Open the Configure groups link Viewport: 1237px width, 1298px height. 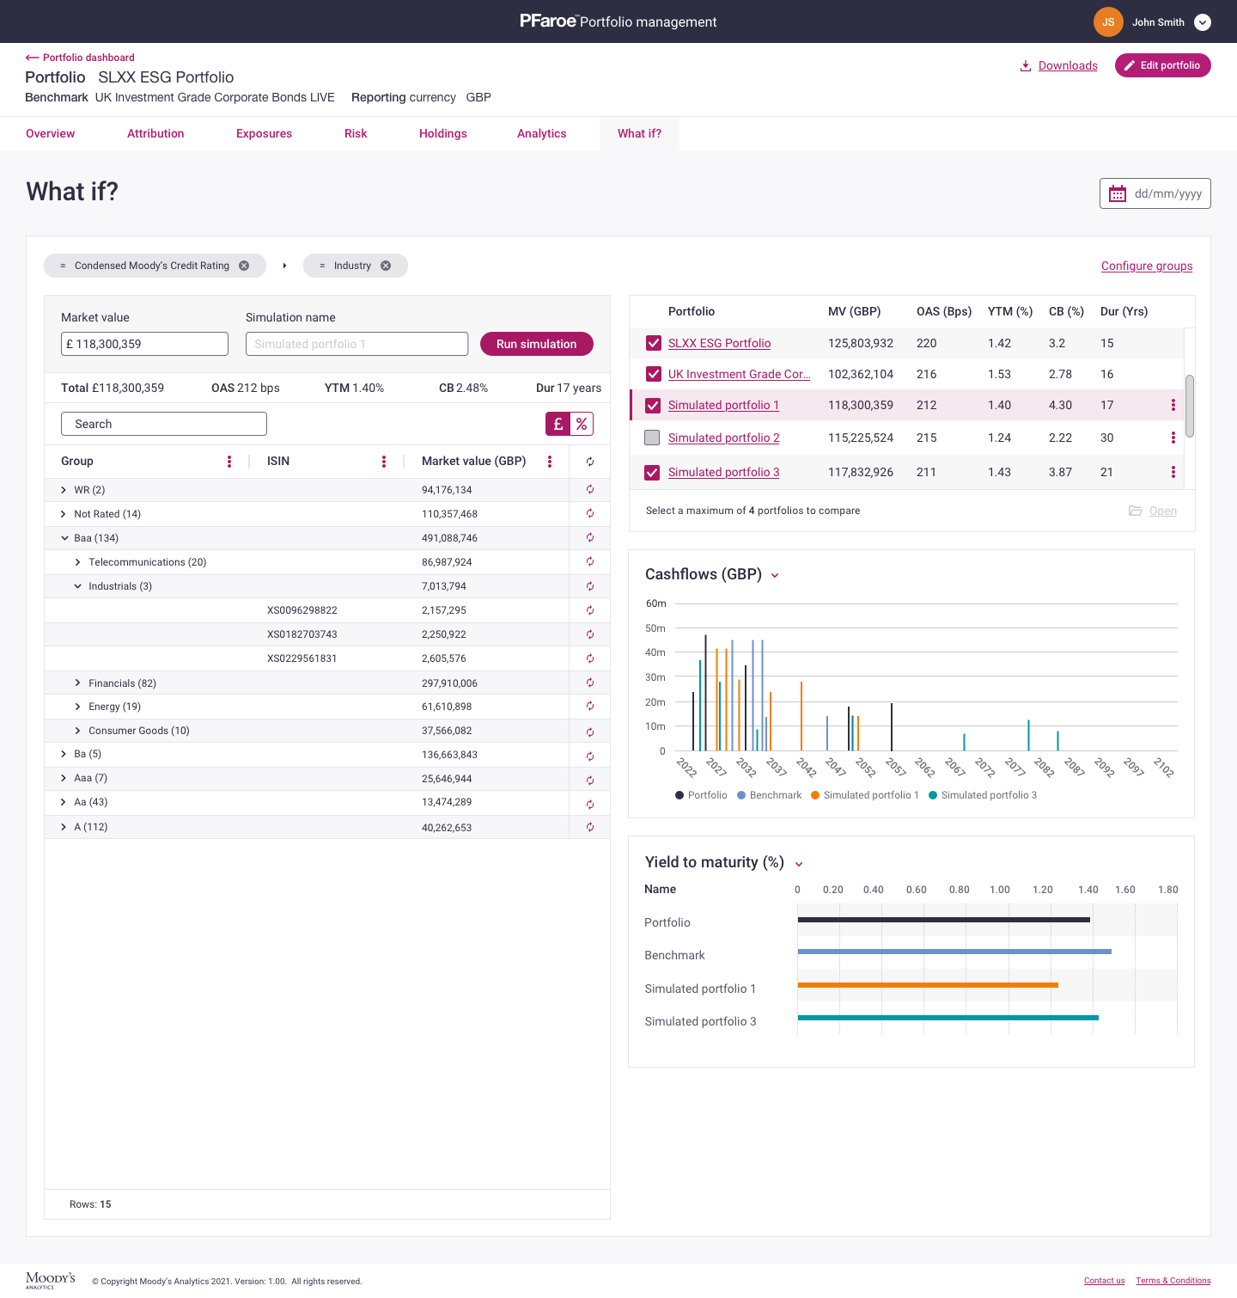pos(1147,266)
